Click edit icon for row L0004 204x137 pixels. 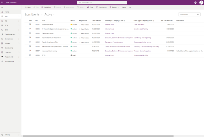30,37
